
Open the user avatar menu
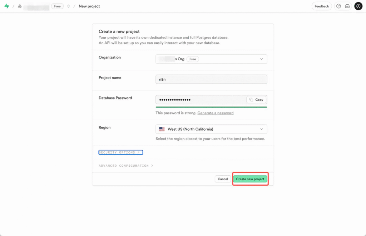358,6
